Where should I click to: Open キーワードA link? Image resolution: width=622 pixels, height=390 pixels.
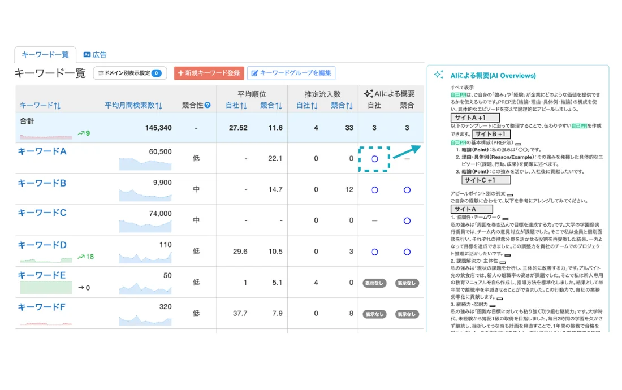pos(42,151)
